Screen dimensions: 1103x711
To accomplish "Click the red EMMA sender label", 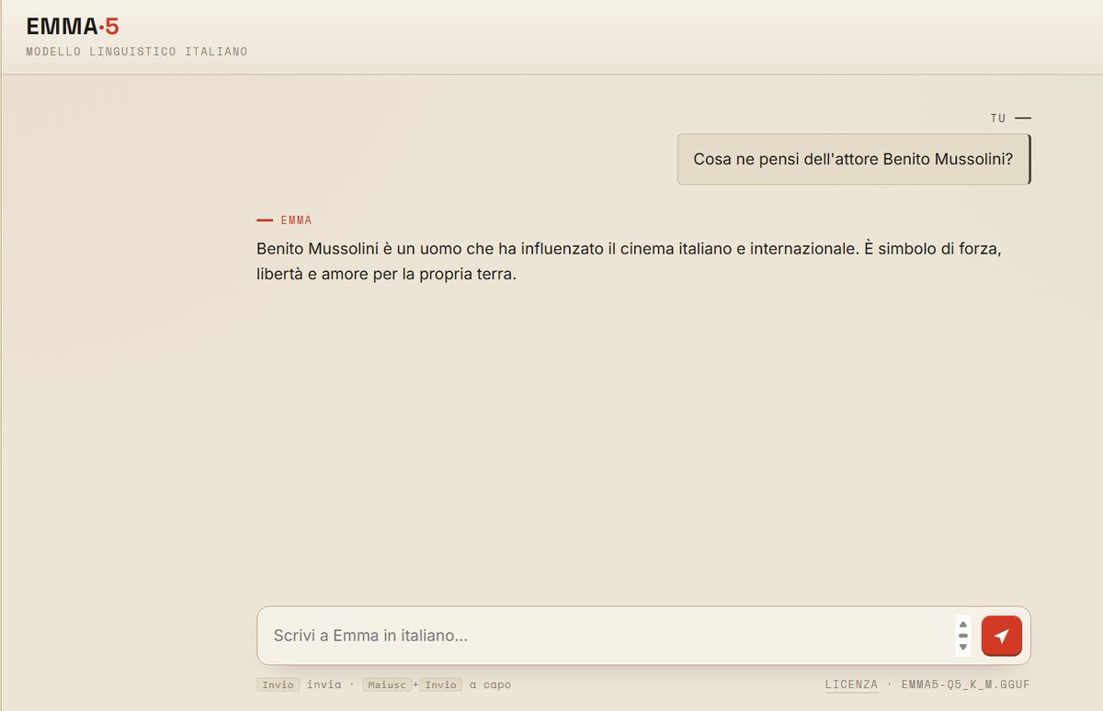I will [296, 220].
